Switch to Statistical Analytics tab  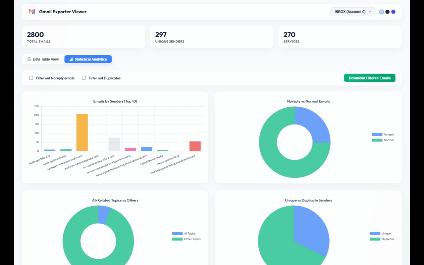coord(88,59)
